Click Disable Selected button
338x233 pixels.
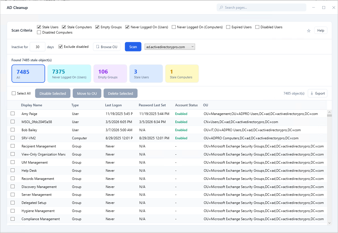pyautogui.click(x=53, y=93)
